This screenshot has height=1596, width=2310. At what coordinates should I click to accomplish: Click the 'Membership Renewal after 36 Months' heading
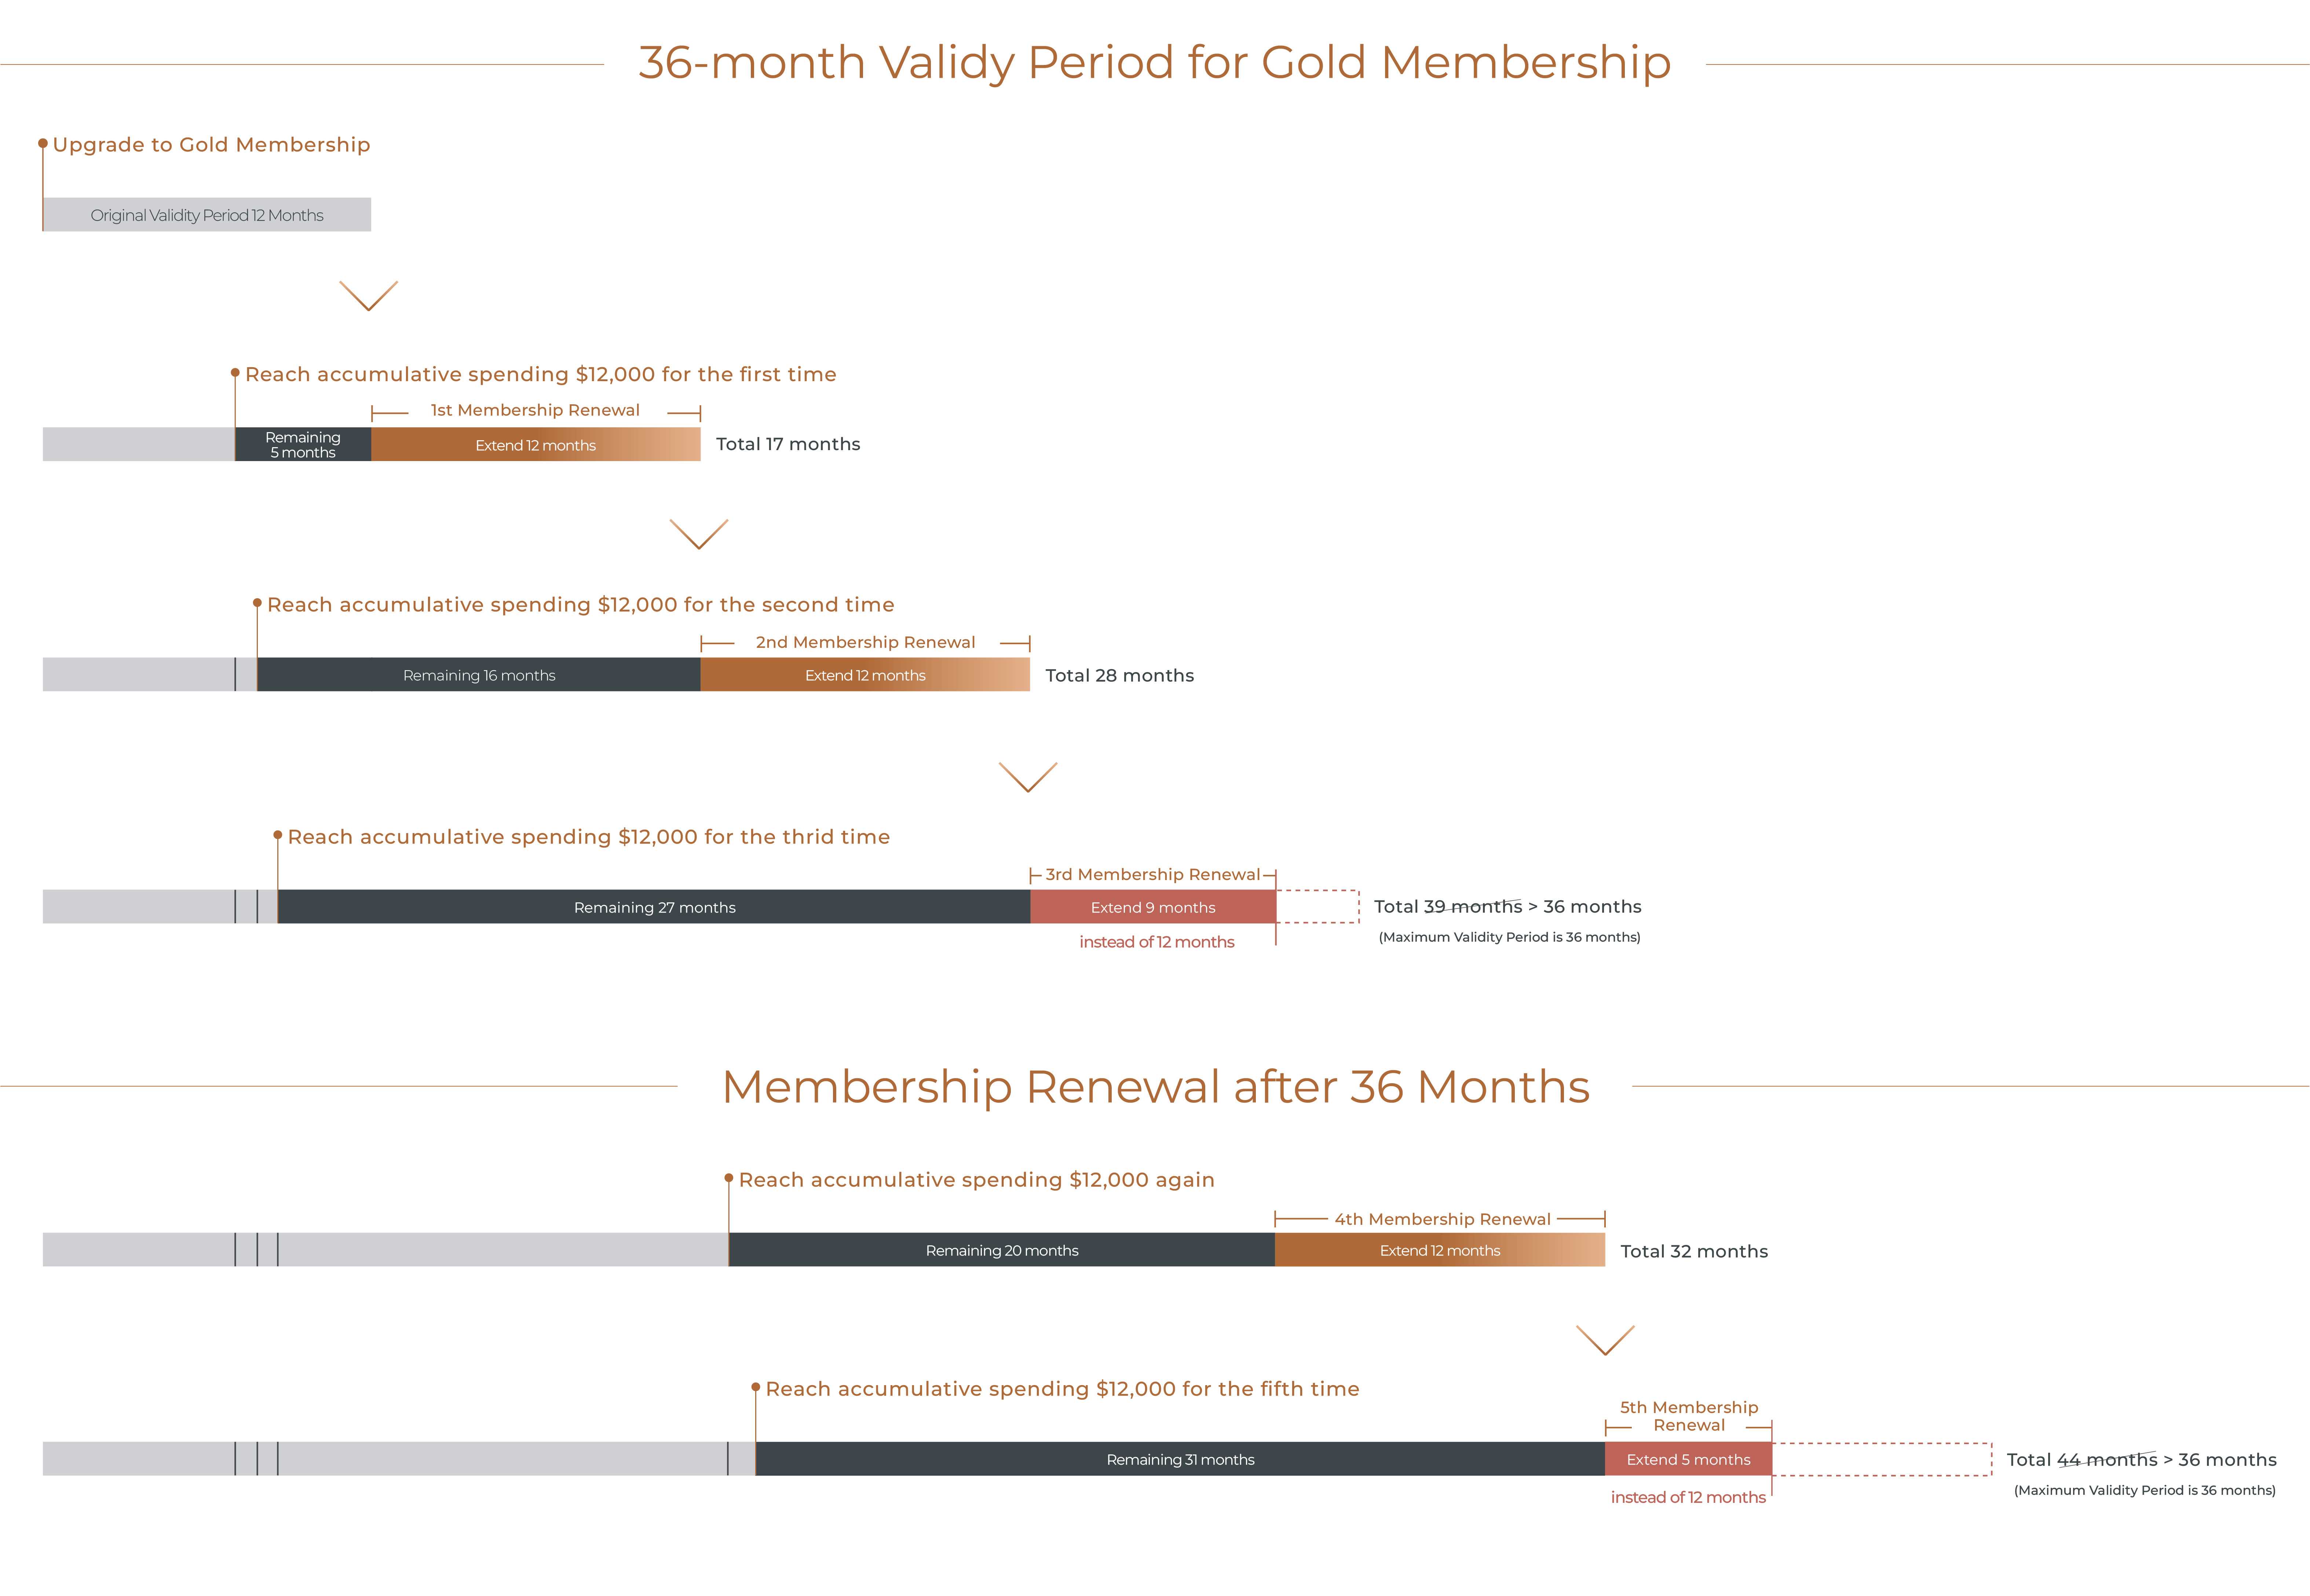point(1155,1087)
